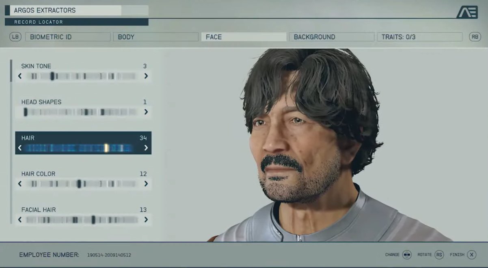Click the Argos Extractors AE logo
The width and height of the screenshot is (488, 268).
pyautogui.click(x=467, y=12)
